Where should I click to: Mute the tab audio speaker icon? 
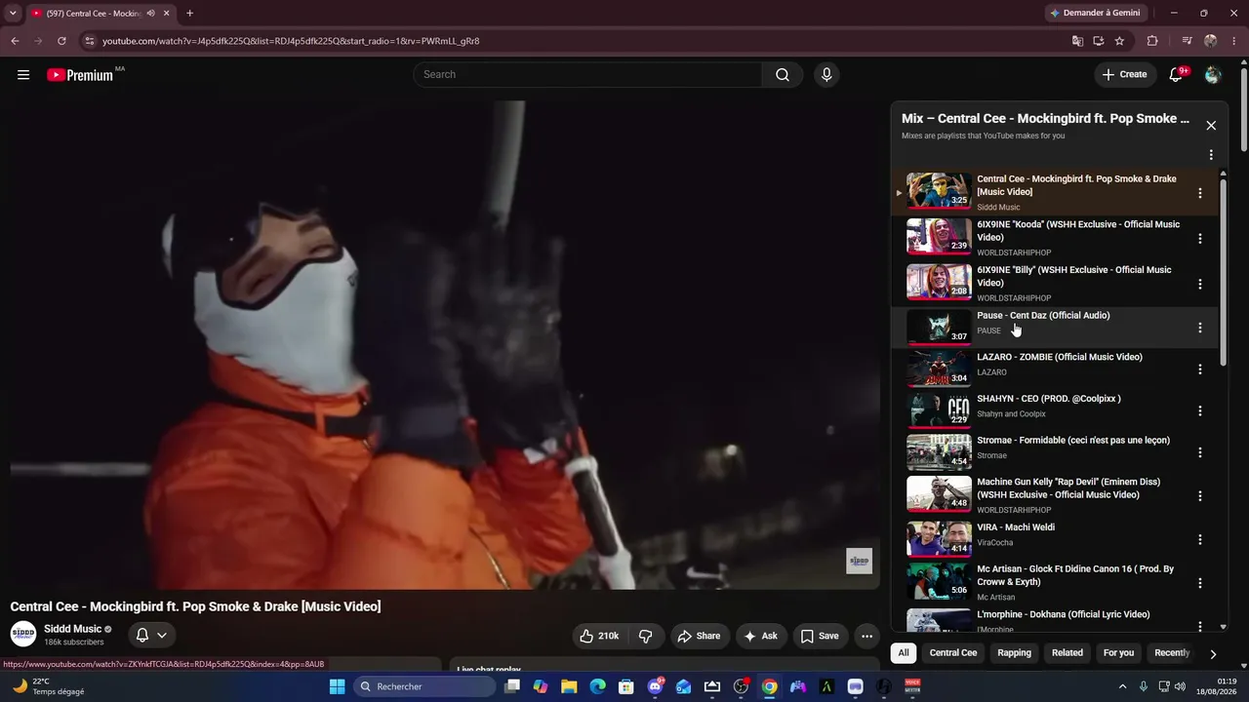150,14
